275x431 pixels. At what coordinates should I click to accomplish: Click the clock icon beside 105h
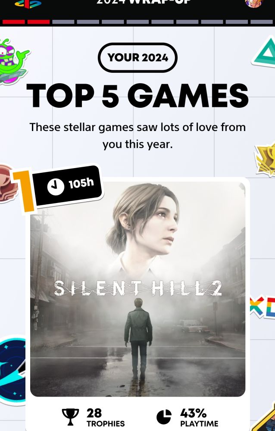click(56, 186)
